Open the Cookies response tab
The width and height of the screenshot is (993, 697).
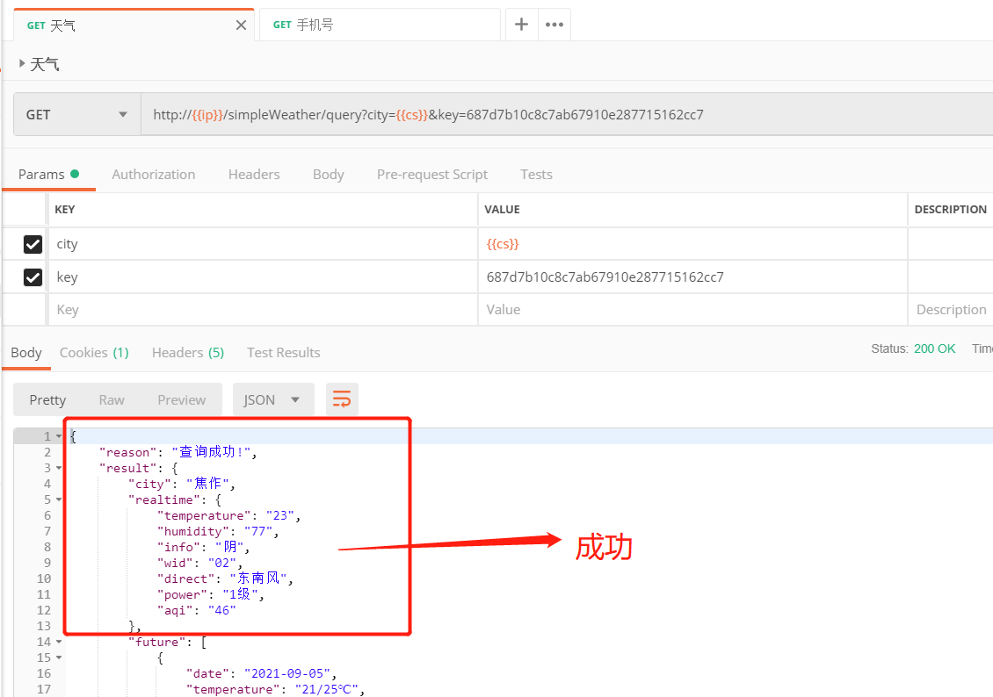[x=93, y=352]
